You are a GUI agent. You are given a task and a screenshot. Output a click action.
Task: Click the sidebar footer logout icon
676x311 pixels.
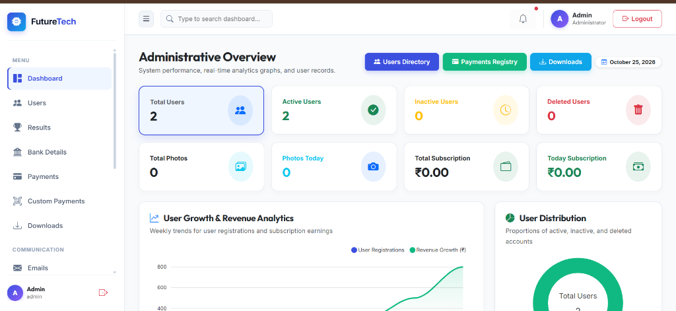click(x=103, y=293)
